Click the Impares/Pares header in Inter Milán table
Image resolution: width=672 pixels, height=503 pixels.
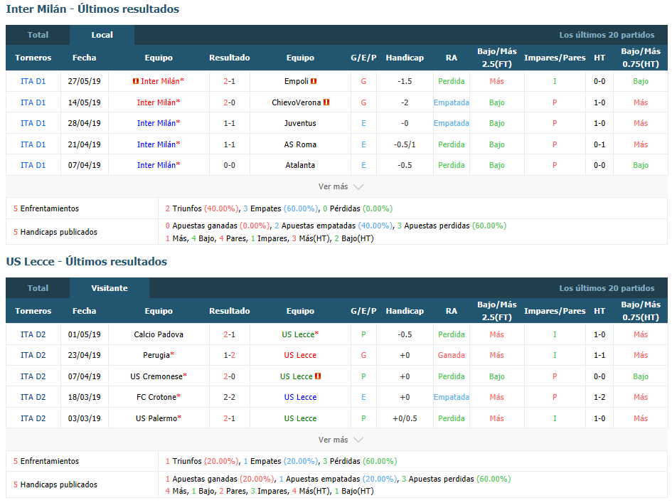point(555,58)
